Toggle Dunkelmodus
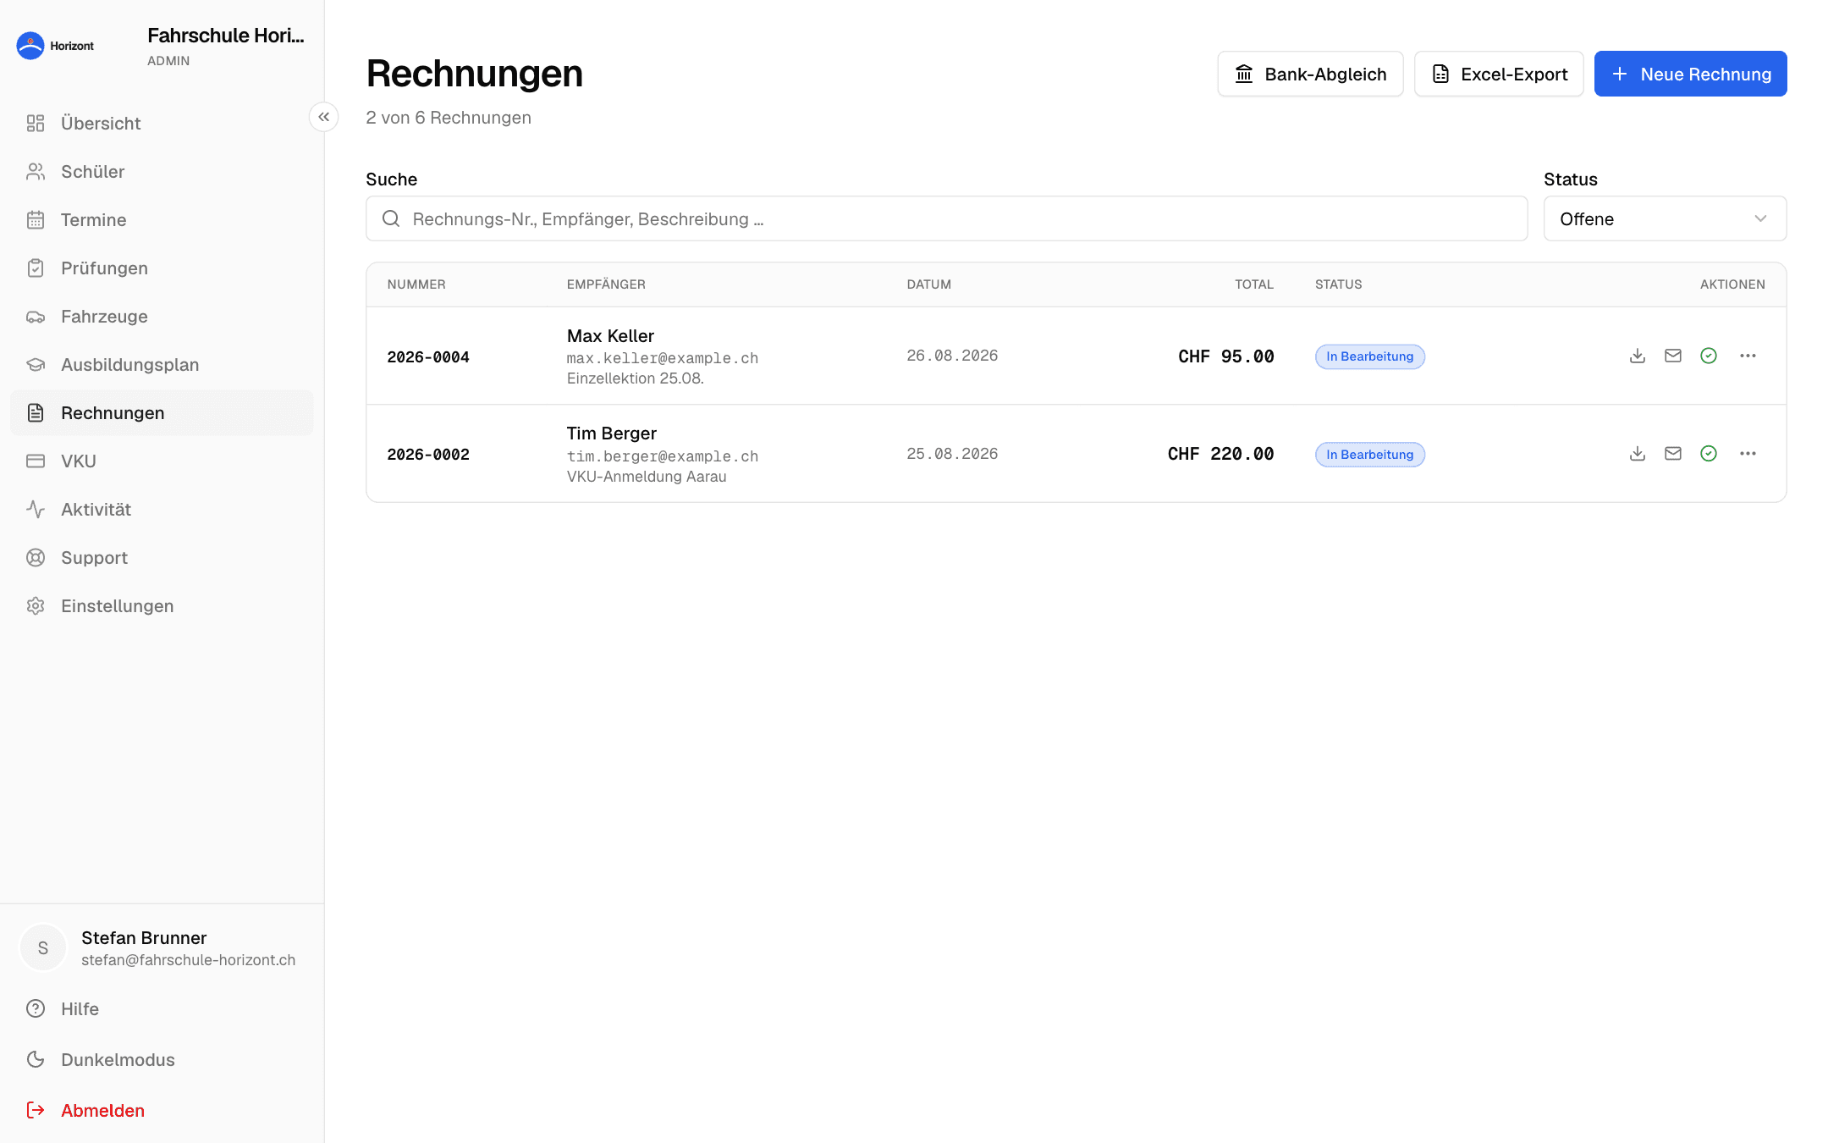 pos(162,1060)
